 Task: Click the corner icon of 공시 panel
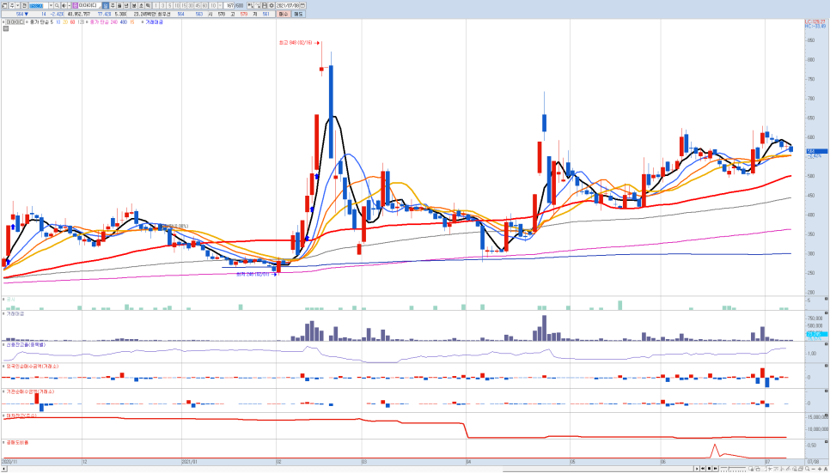[827, 299]
